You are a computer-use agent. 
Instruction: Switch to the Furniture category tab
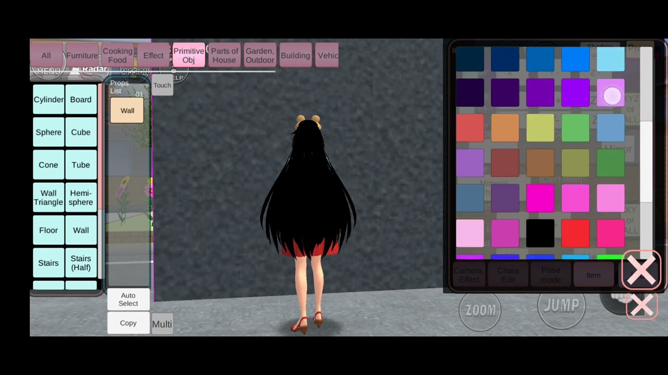(82, 55)
